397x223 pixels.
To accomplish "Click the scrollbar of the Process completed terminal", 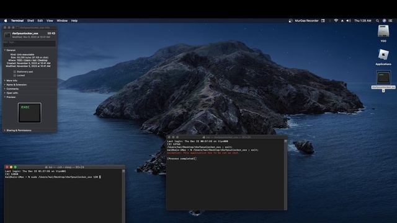I will (285, 175).
